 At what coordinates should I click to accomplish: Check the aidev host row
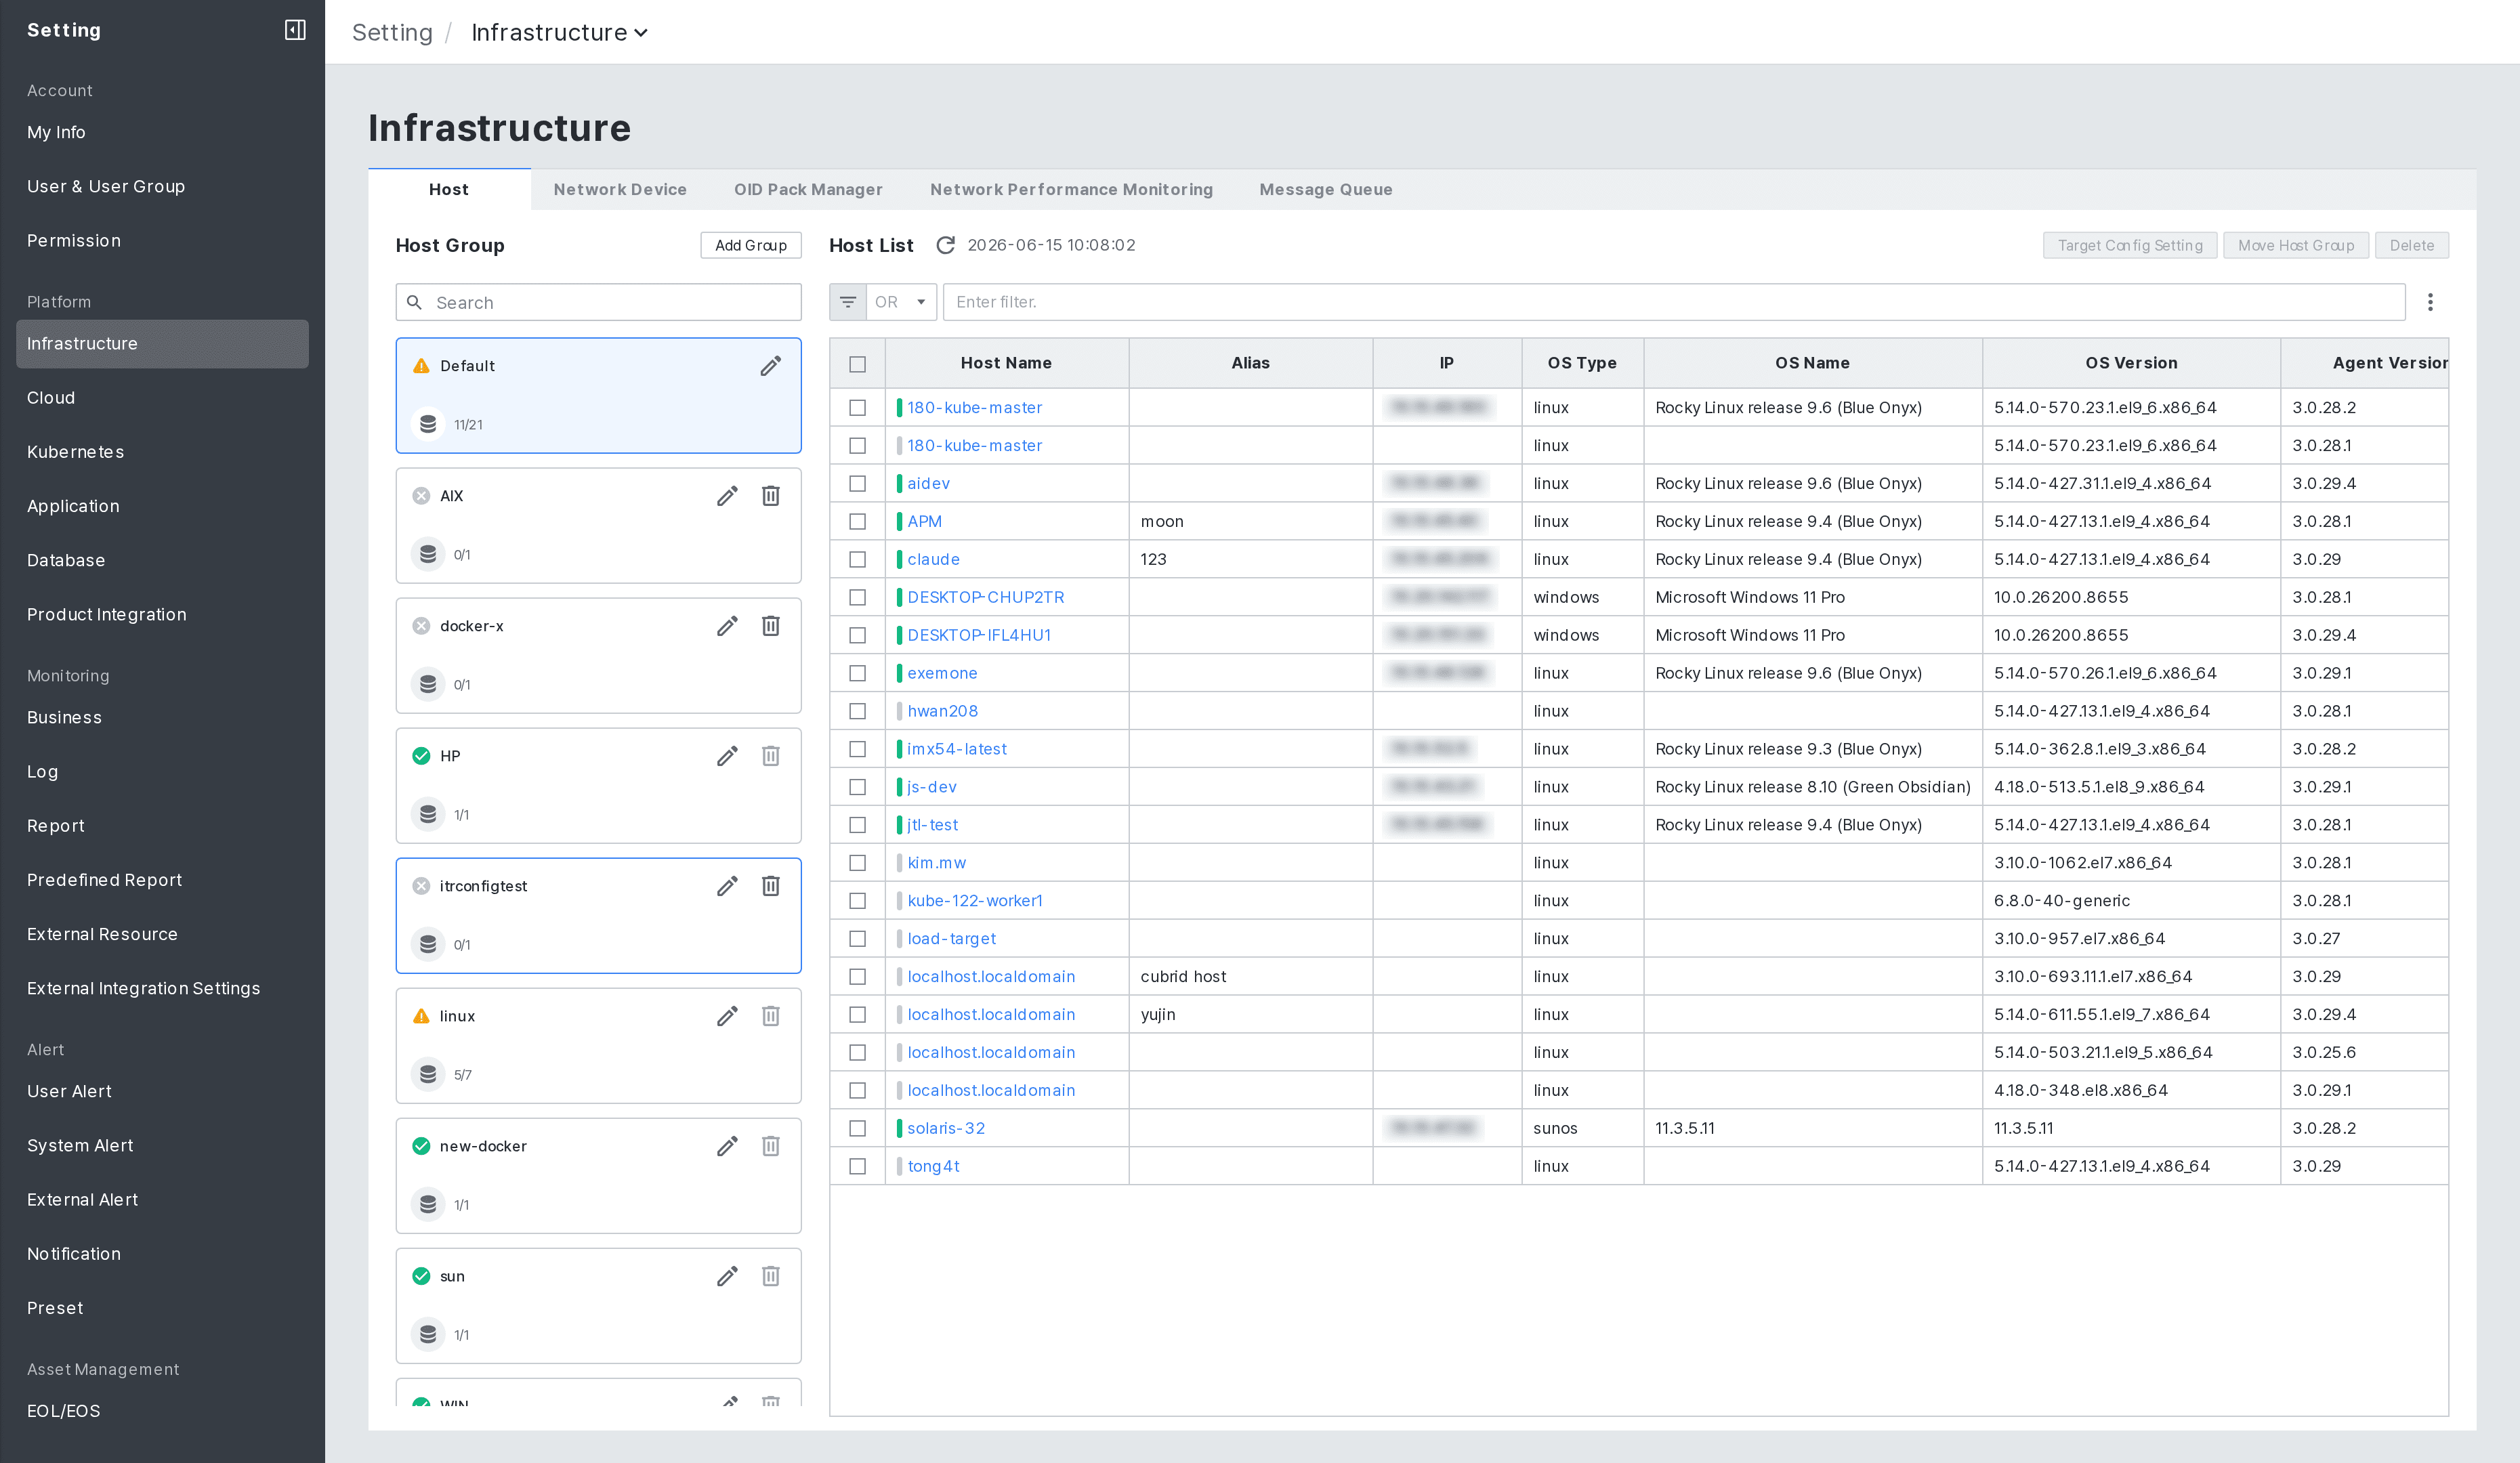point(857,483)
